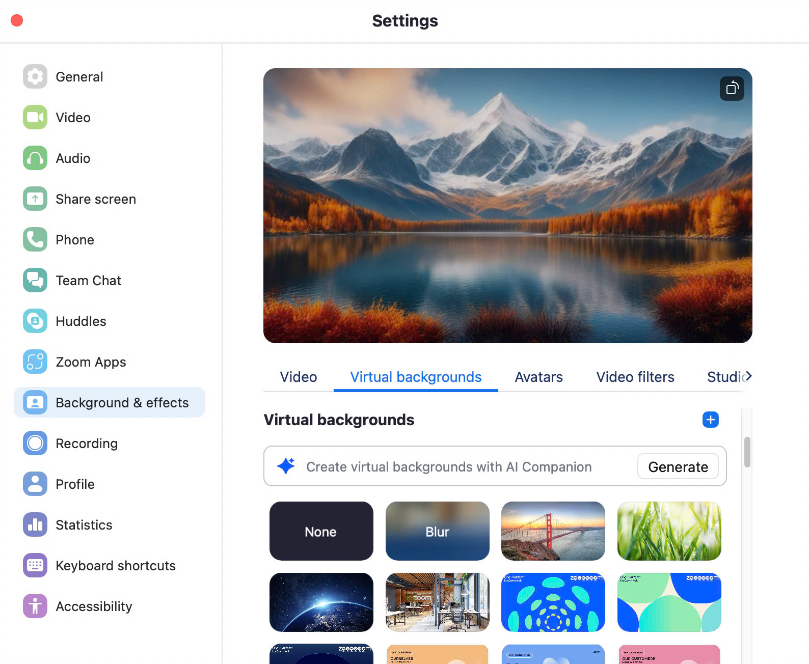Open the General settings gear icon
The width and height of the screenshot is (809, 664).
tap(35, 77)
